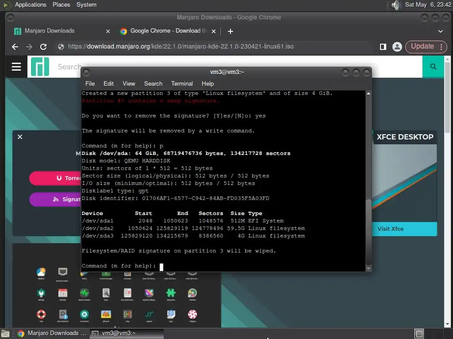Click the Lollypop candy icon in preview
The height and width of the screenshot is (339, 453).
[x=192, y=314]
